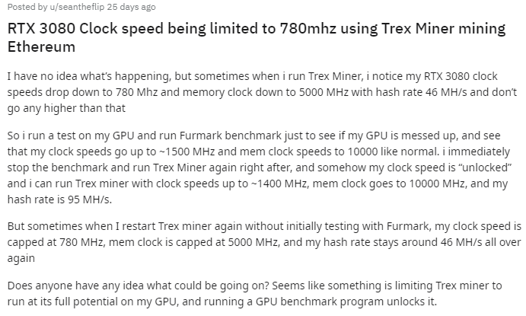
Task: Open the RTX 3080 Clock speed post title
Action: tap(257, 37)
